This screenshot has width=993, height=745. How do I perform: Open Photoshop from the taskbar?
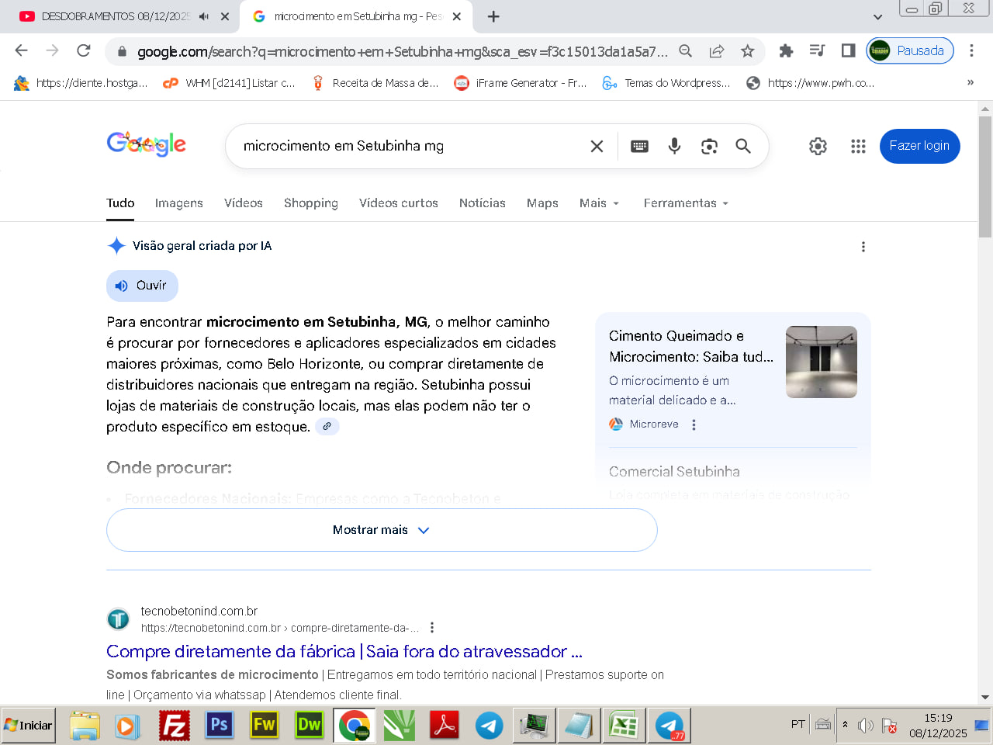click(x=220, y=726)
